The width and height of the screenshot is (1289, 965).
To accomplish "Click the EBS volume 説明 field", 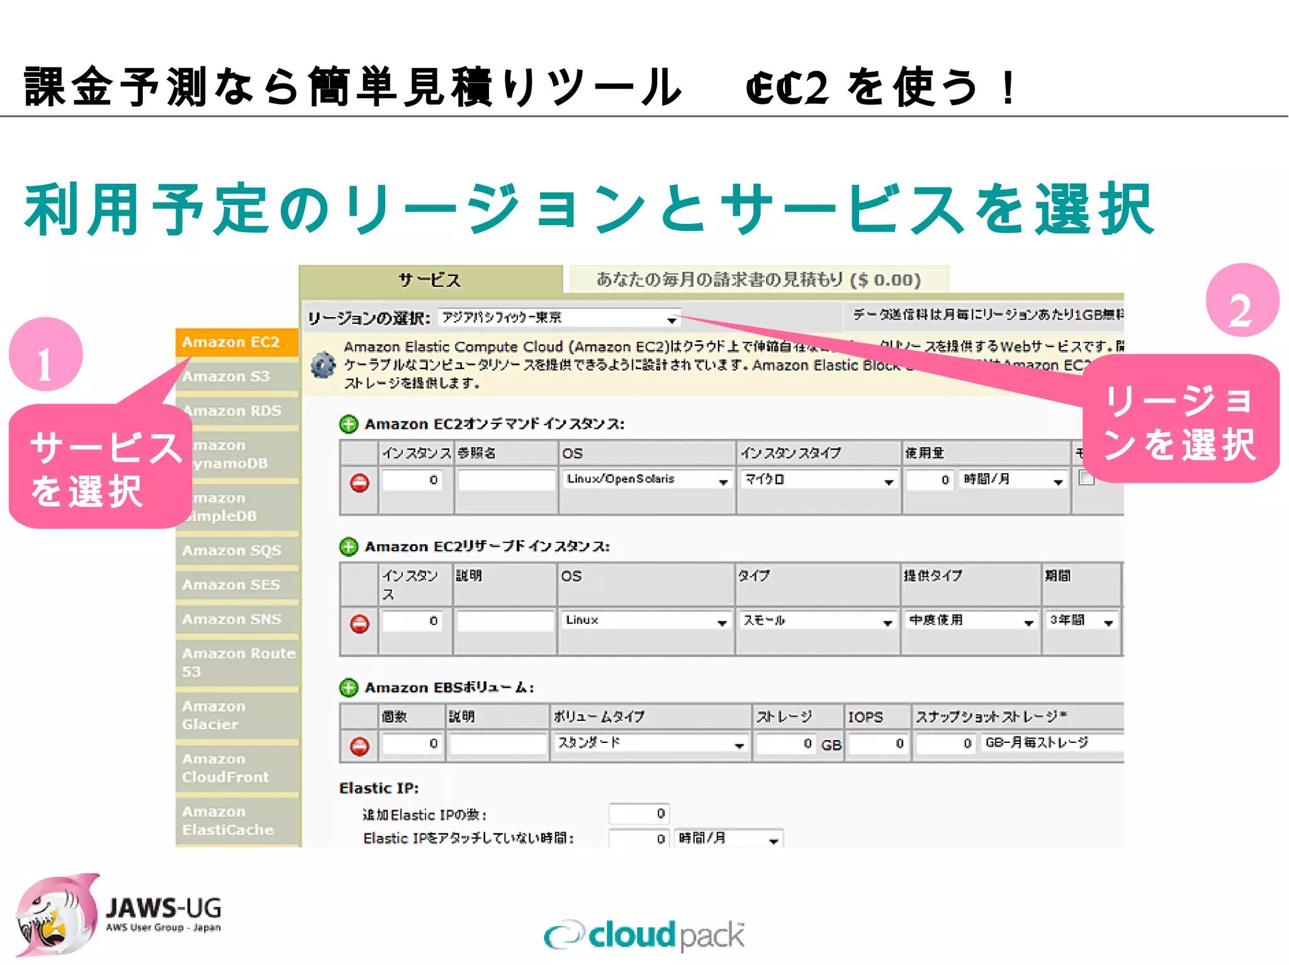I will point(498,744).
